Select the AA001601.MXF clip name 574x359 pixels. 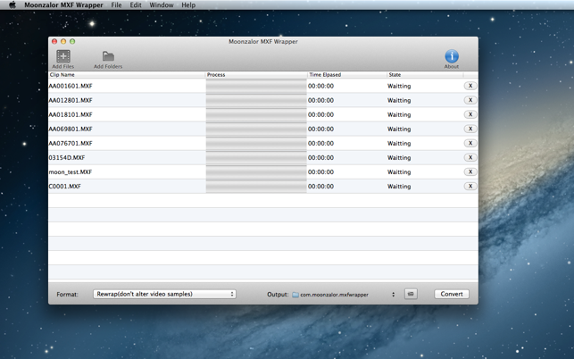click(71, 86)
